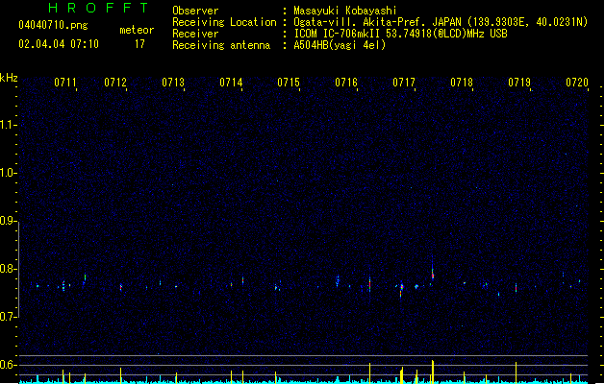605x384 pixels.
Task: Click the date stamp 02.04.04 07:10
Action: (59, 44)
